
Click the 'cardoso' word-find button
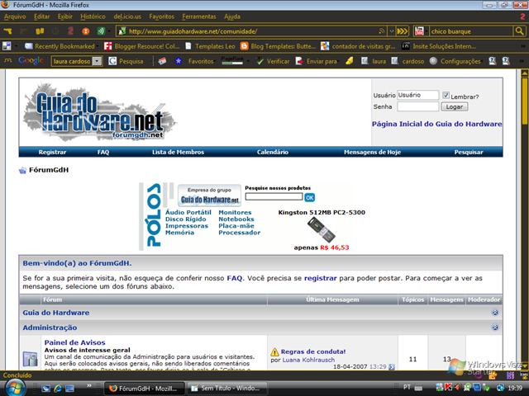pyautogui.click(x=407, y=61)
